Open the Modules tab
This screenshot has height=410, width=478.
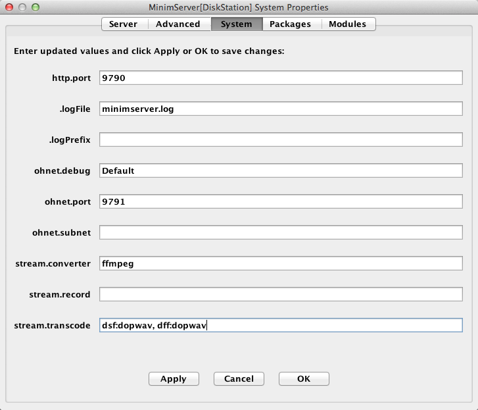point(348,24)
